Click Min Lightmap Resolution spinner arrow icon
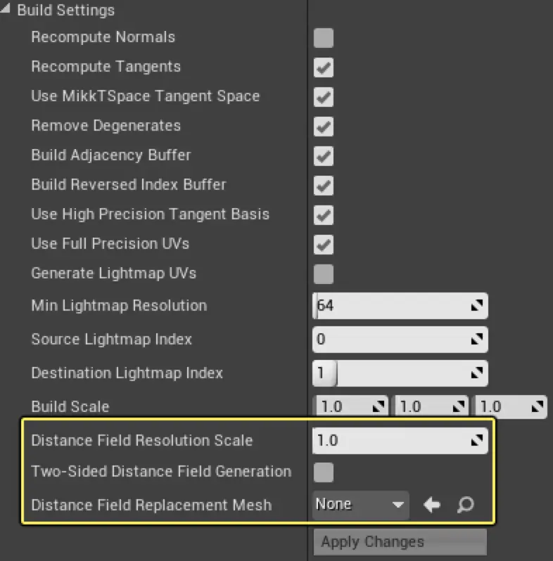The height and width of the screenshot is (561, 553). tap(477, 306)
